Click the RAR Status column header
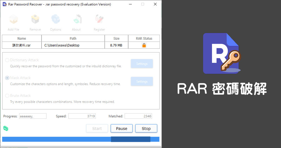The width and height of the screenshot is (281, 148). tap(144, 38)
